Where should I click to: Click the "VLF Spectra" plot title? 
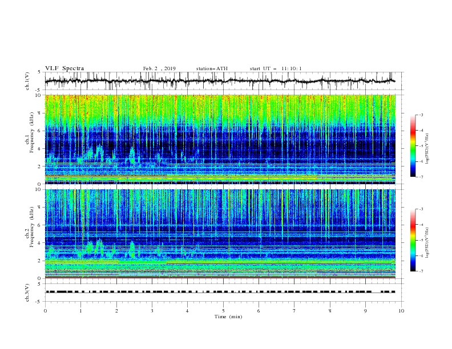(x=64, y=68)
